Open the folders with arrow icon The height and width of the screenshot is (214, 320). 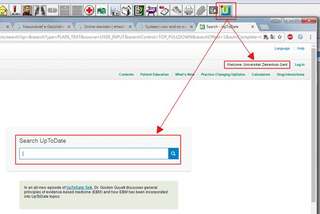pos(127,10)
